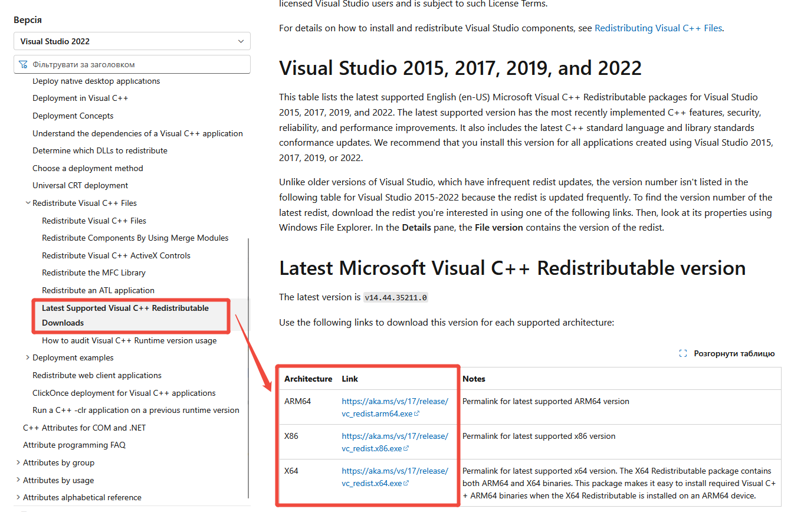Screen dimensions: 804x512
Task: Navigate to Universal CRT deployment
Action: (80, 185)
